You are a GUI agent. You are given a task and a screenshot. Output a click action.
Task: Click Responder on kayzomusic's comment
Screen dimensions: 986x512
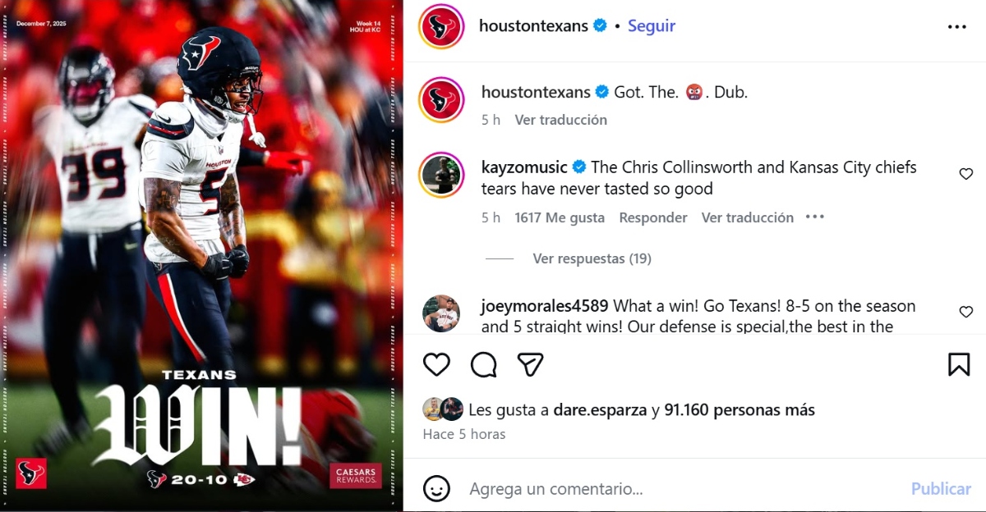[653, 217]
